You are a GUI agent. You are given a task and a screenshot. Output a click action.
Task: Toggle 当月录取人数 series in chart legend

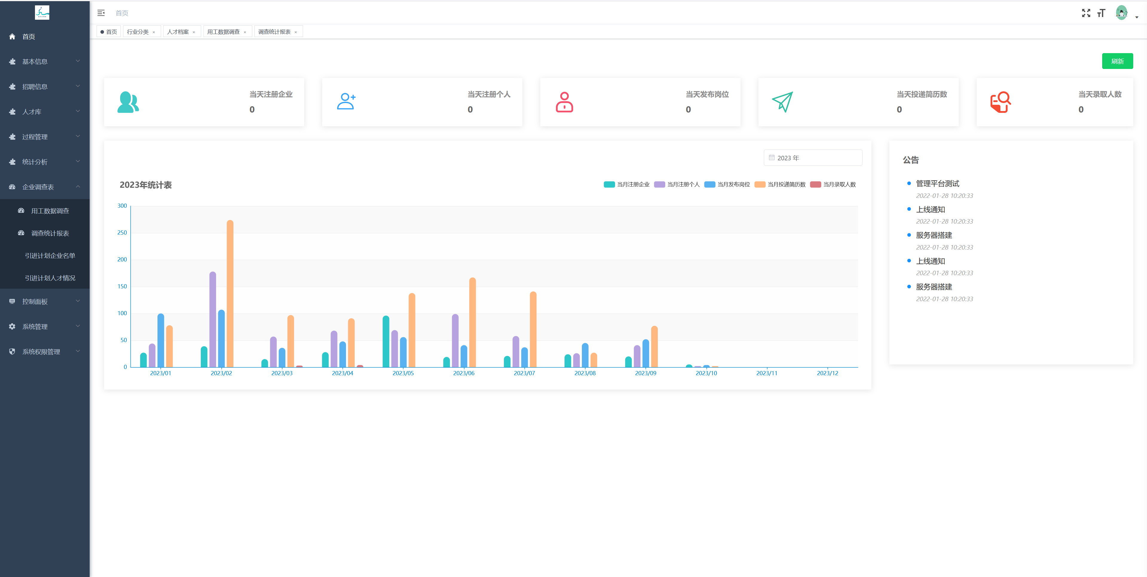coord(833,184)
